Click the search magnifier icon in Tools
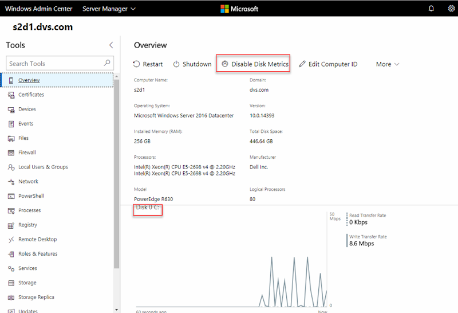The width and height of the screenshot is (458, 313). pos(107,62)
